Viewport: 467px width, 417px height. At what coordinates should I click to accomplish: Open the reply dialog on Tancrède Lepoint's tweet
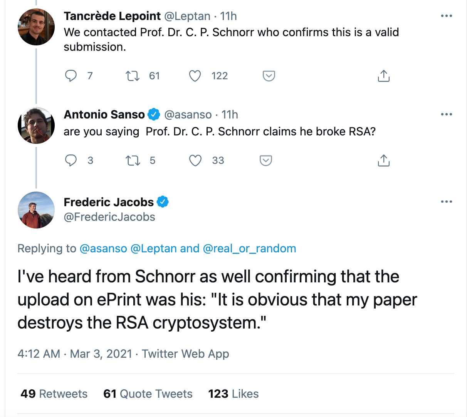click(x=71, y=76)
